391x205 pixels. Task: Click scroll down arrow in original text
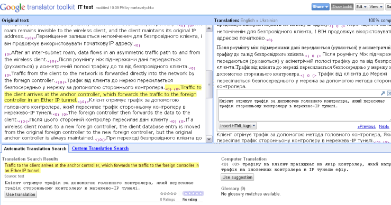pyautogui.click(x=209, y=139)
